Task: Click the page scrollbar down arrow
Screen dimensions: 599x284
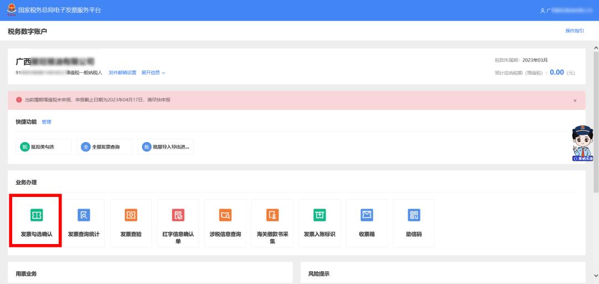Action: pos(596,275)
